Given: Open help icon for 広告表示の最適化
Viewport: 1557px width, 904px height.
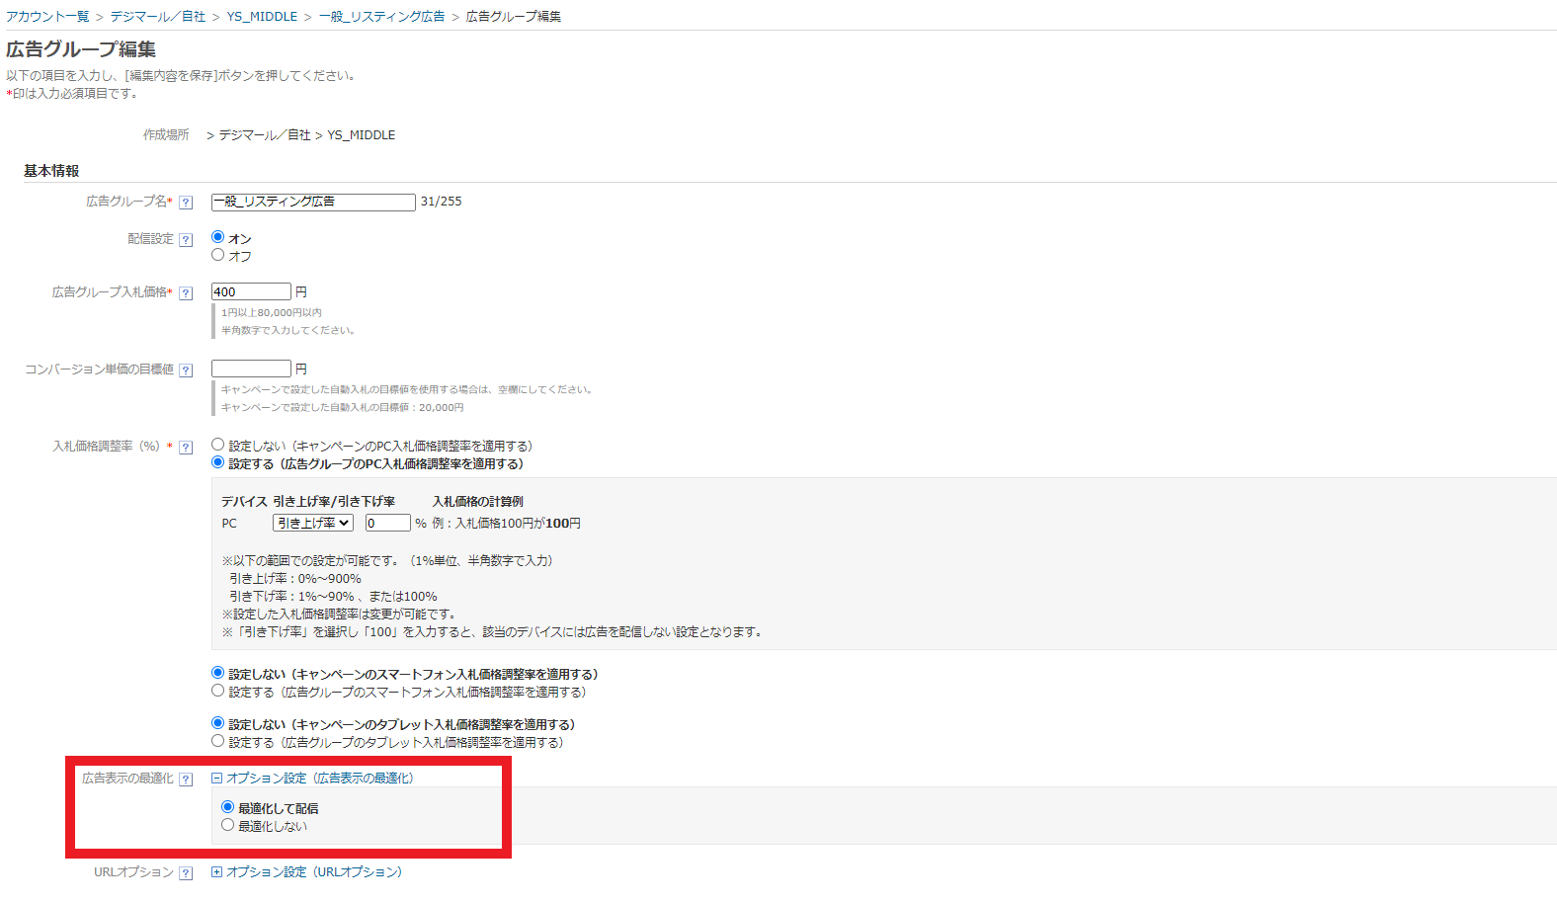Looking at the screenshot, I should pos(186,780).
